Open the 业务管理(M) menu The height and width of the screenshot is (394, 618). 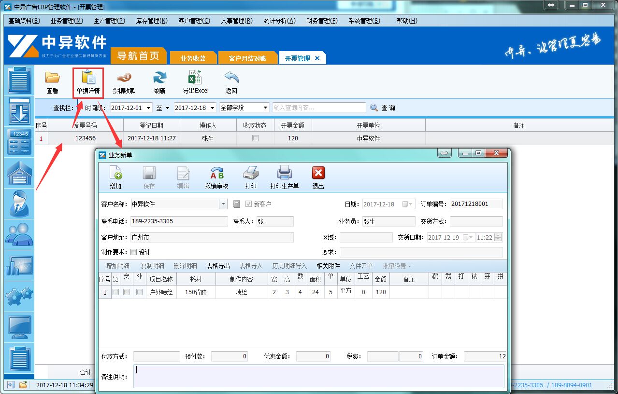tap(67, 21)
